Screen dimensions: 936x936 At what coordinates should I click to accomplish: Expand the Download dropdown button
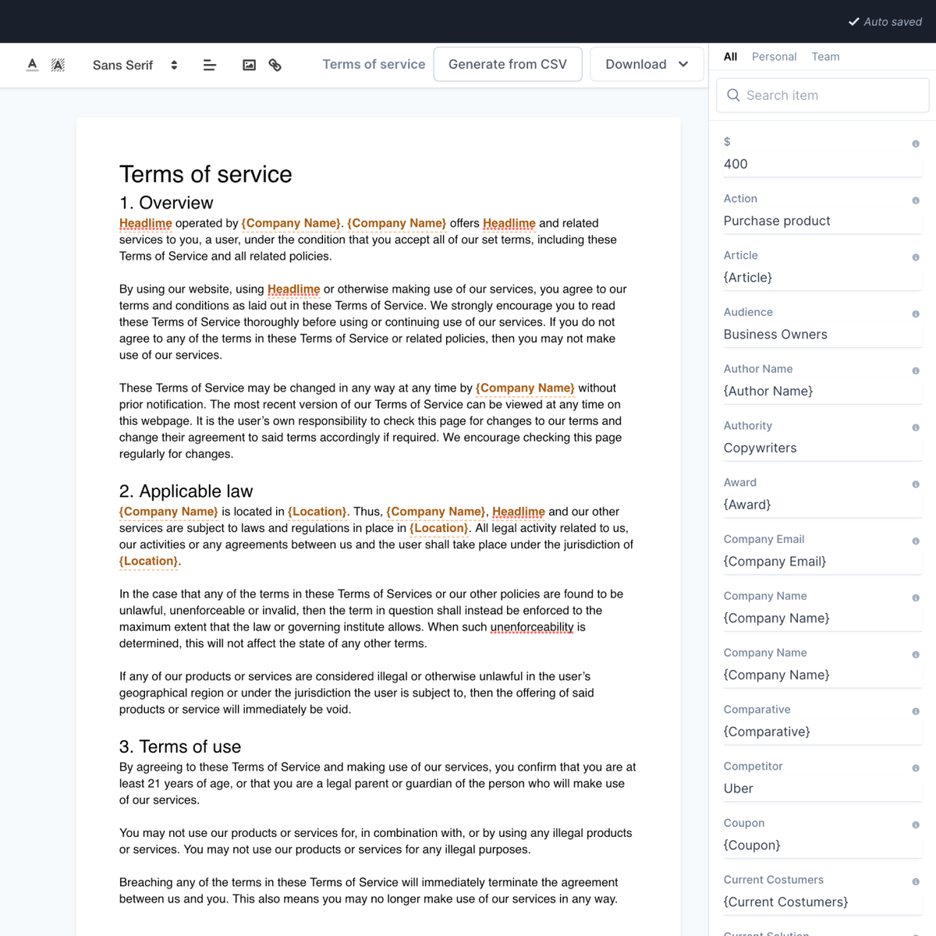pos(647,64)
